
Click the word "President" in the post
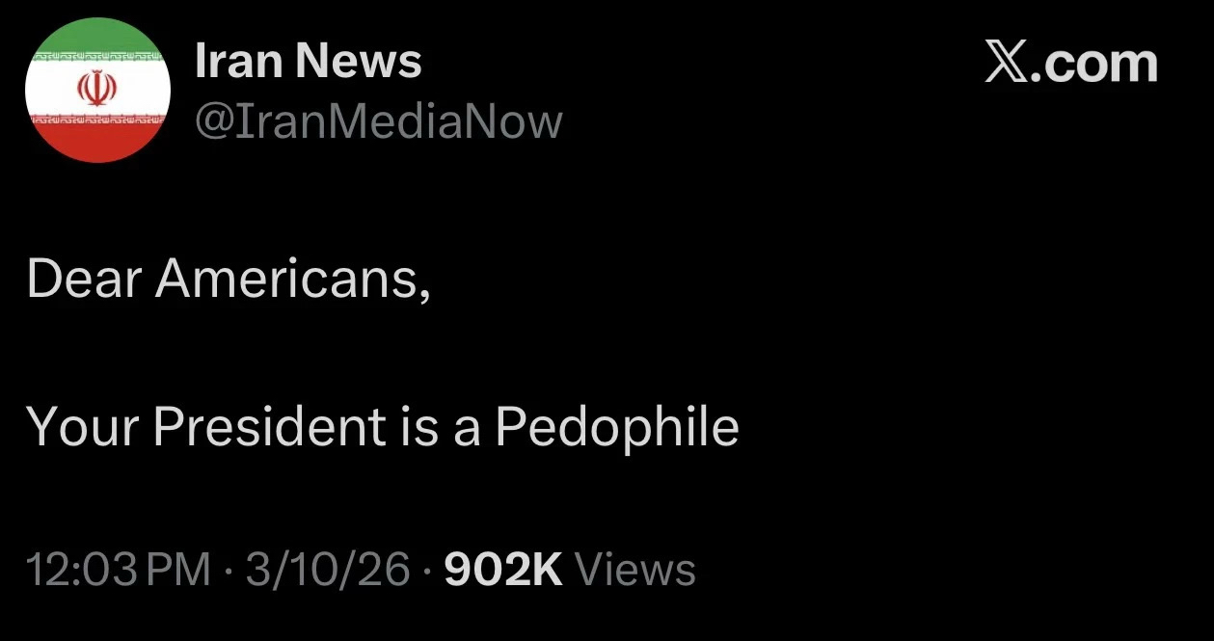[268, 425]
